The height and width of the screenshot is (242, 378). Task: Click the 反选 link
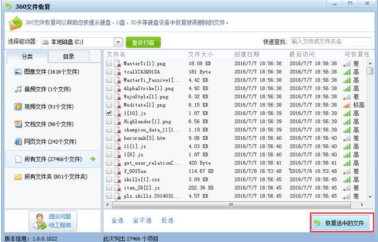point(167,220)
